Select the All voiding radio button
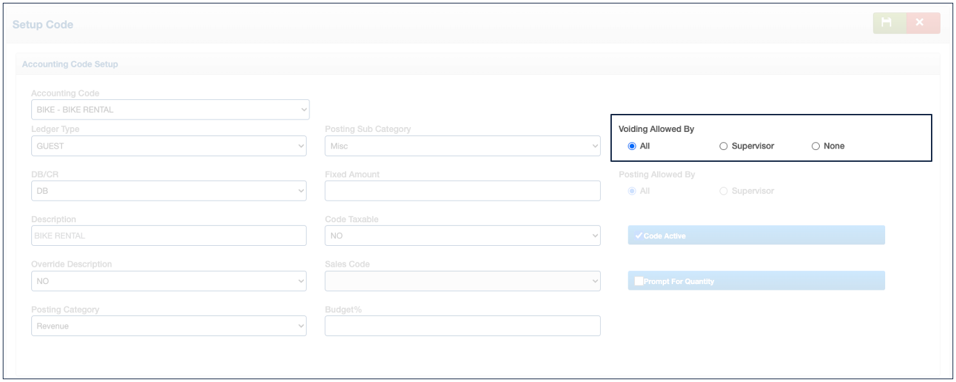Screen dimensions: 956x382 [x=632, y=147]
